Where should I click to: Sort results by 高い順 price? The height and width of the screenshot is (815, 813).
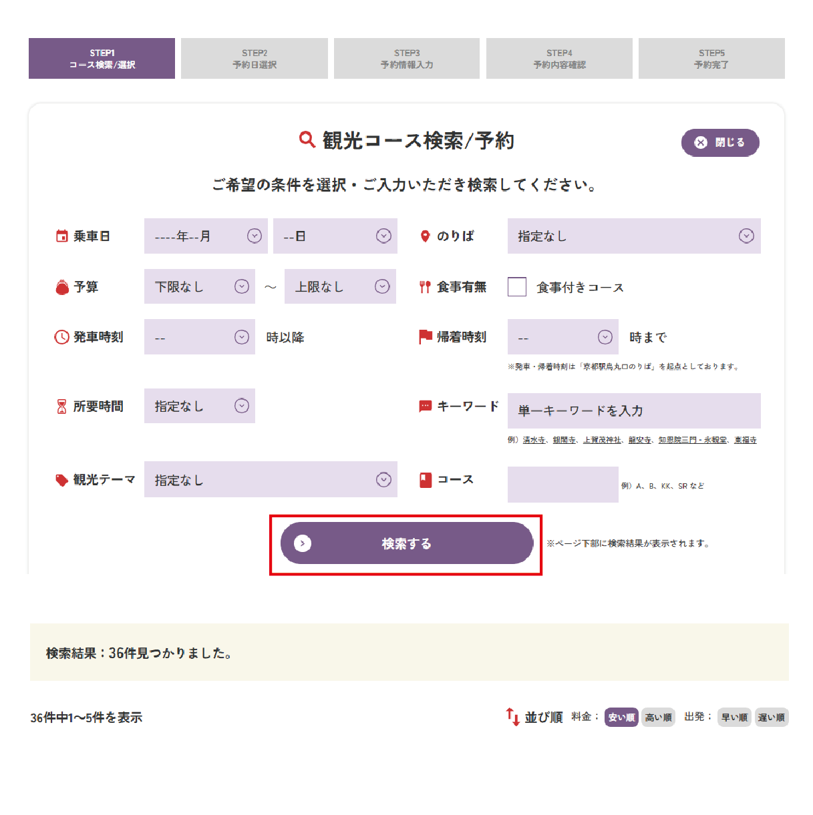[x=658, y=718]
